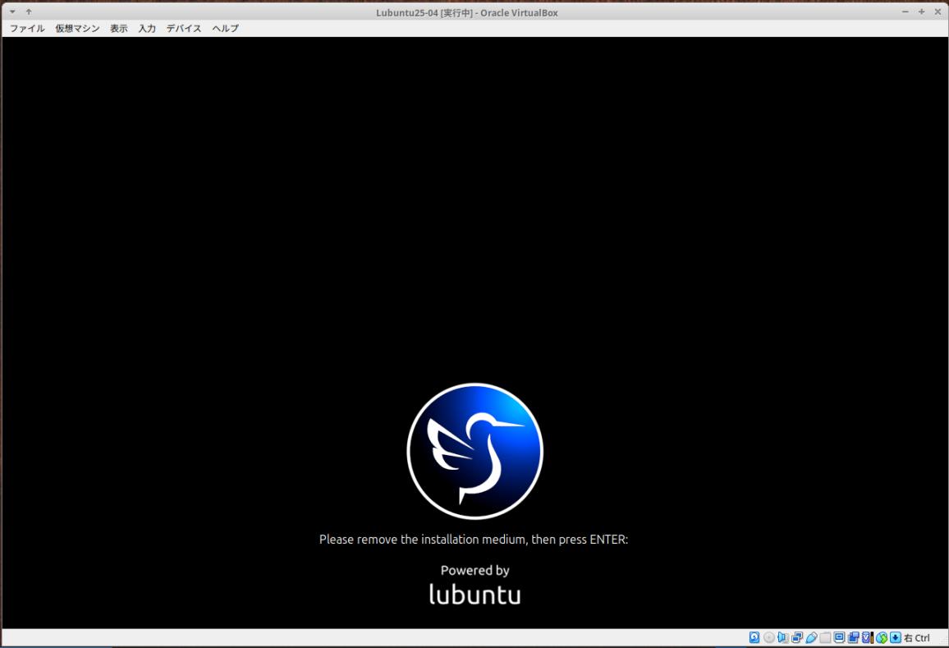Click the Lubuntu25-04 window title

(x=466, y=12)
